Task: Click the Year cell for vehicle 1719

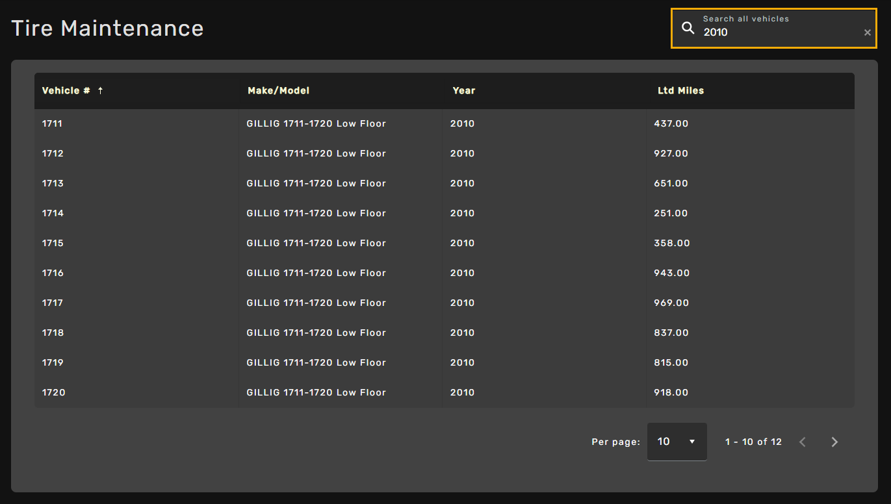Action: [462, 362]
